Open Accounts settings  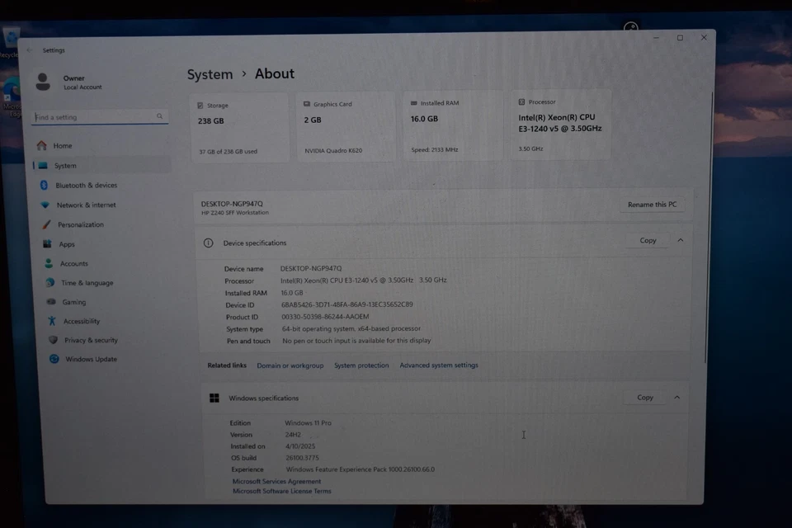click(76, 263)
